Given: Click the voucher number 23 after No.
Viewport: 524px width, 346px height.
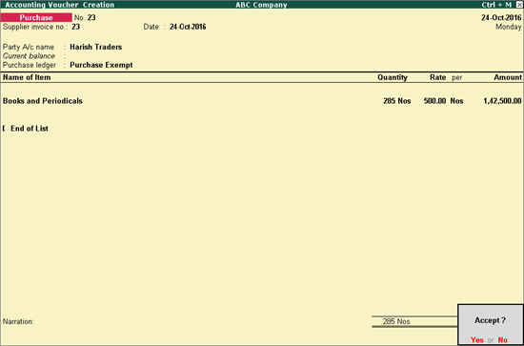Looking at the screenshot, I should [91, 18].
